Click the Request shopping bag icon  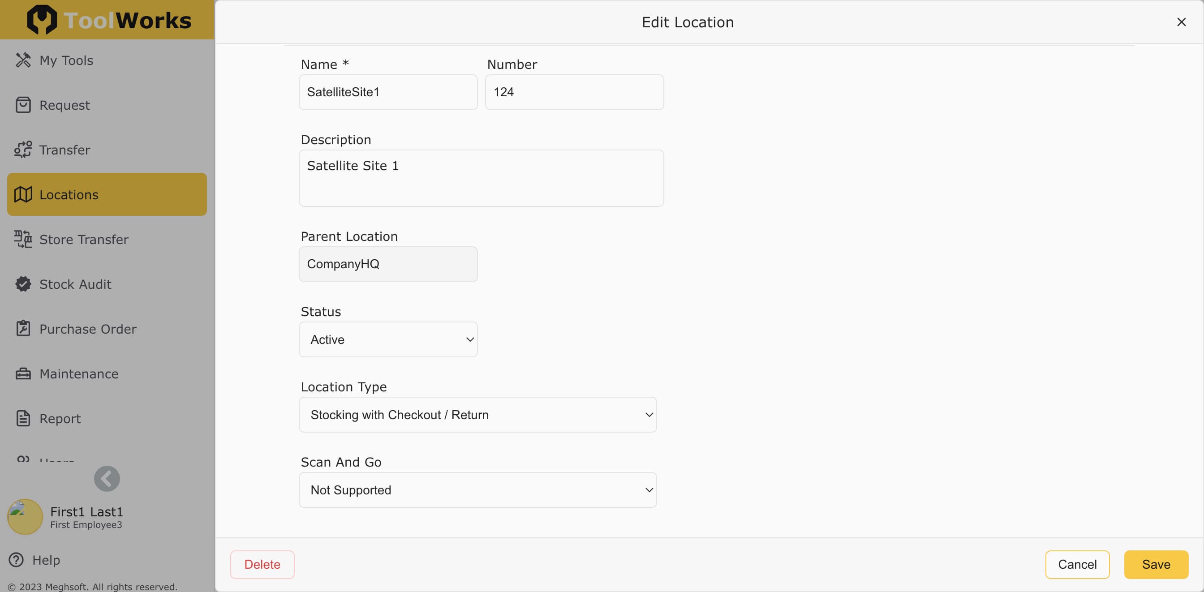[23, 105]
